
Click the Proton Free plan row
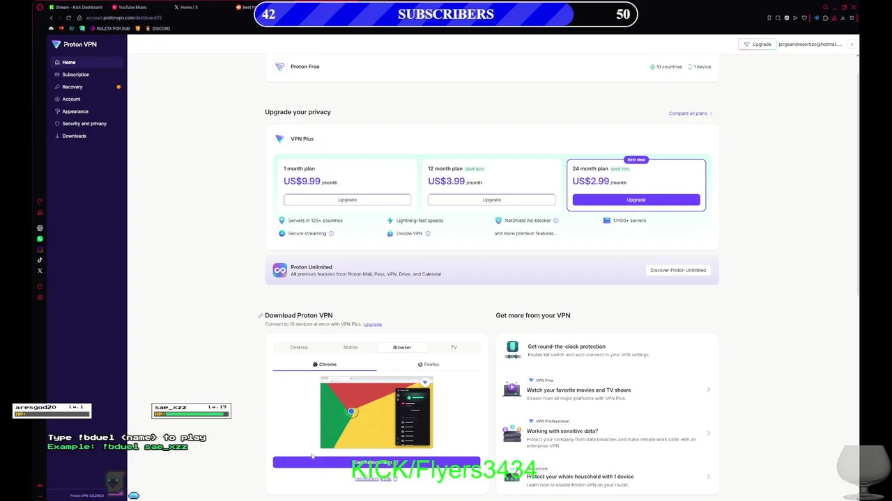[x=491, y=67]
